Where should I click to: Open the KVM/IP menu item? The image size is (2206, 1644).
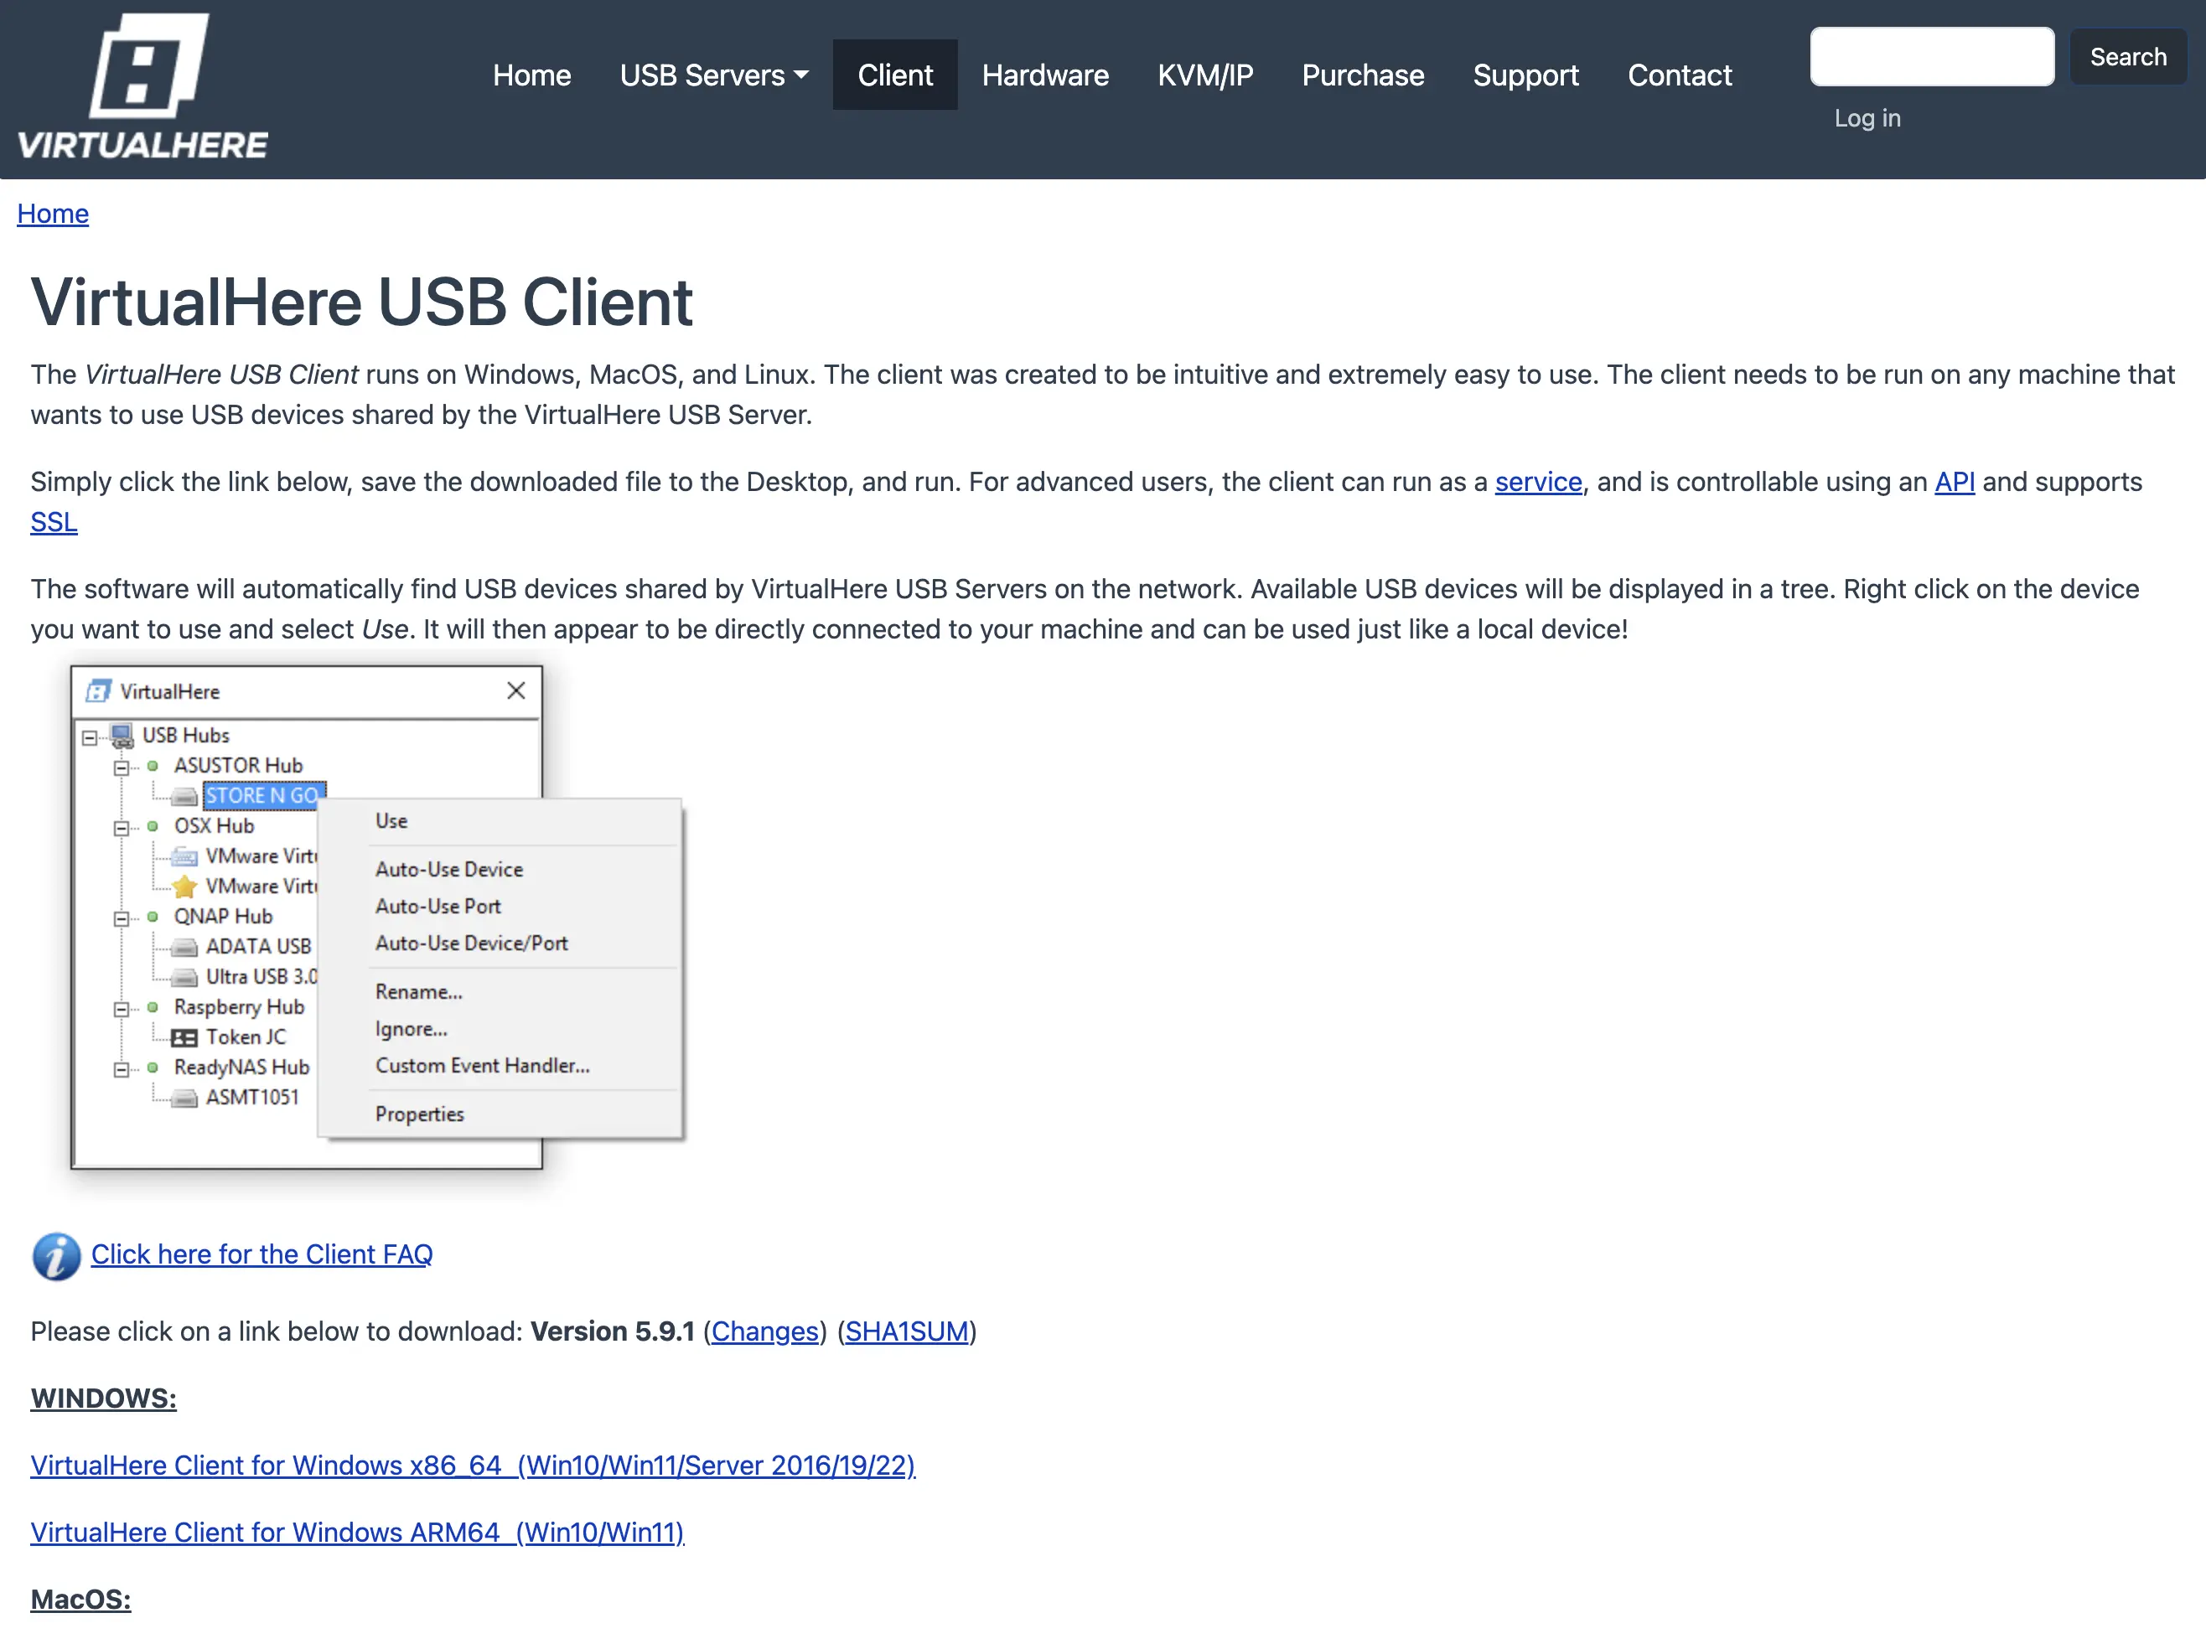(x=1204, y=75)
